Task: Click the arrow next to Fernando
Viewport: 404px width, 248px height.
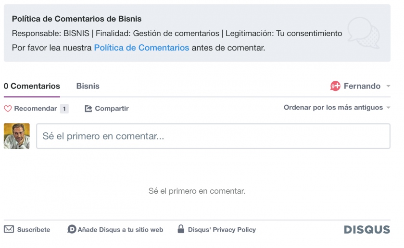Action: (388, 87)
